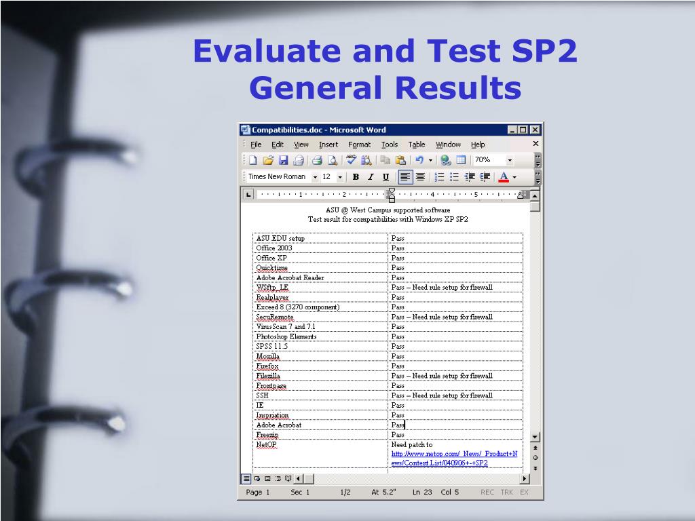695x521 pixels.
Task: Click horizontal scrollbar right arrow
Action: (x=525, y=478)
